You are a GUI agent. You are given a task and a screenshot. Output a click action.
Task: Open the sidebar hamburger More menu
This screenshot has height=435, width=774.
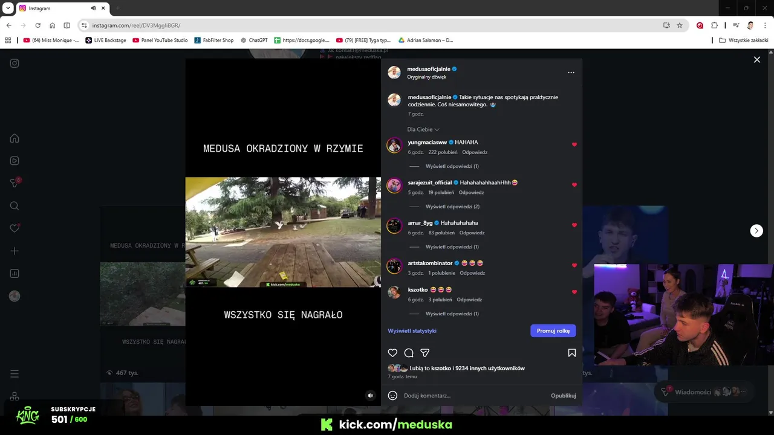(15, 374)
